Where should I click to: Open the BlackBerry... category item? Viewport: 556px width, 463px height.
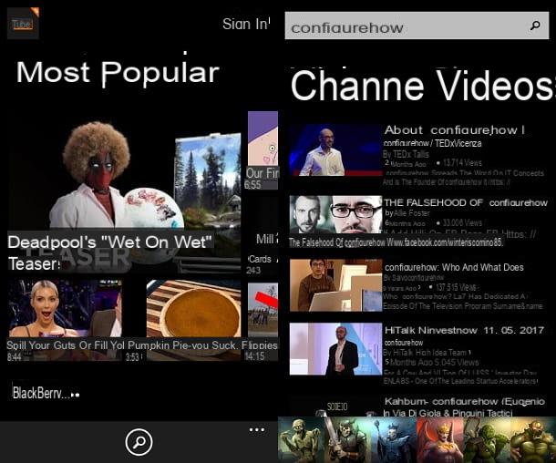(46, 393)
